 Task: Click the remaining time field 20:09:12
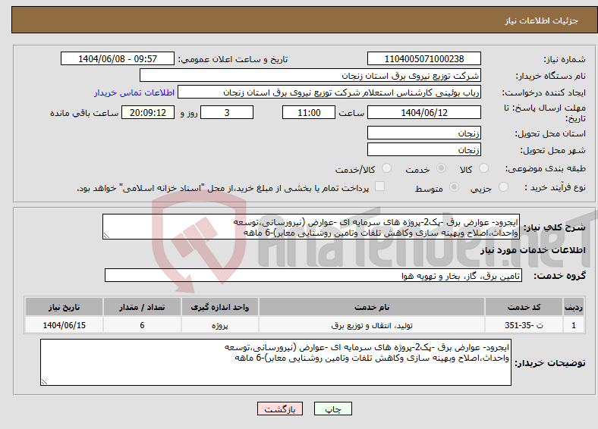tap(148, 112)
